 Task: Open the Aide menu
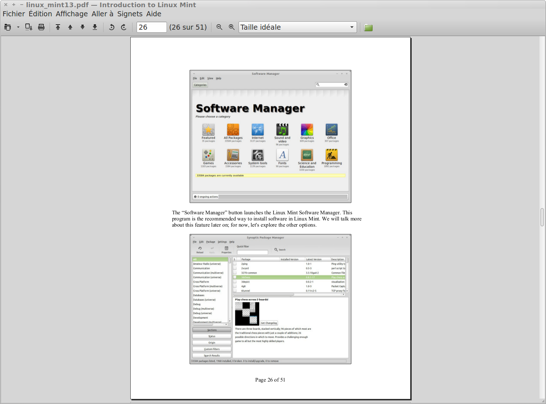click(x=154, y=14)
